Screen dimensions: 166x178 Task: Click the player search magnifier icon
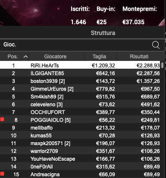tap(156, 45)
